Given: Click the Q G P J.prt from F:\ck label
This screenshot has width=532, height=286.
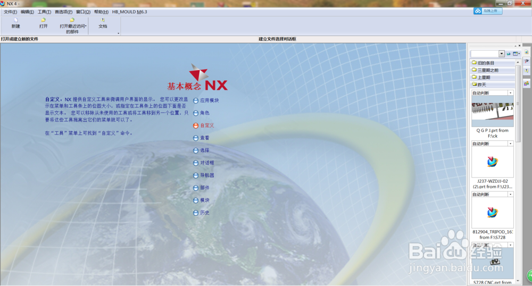Looking at the screenshot, I should [x=493, y=133].
